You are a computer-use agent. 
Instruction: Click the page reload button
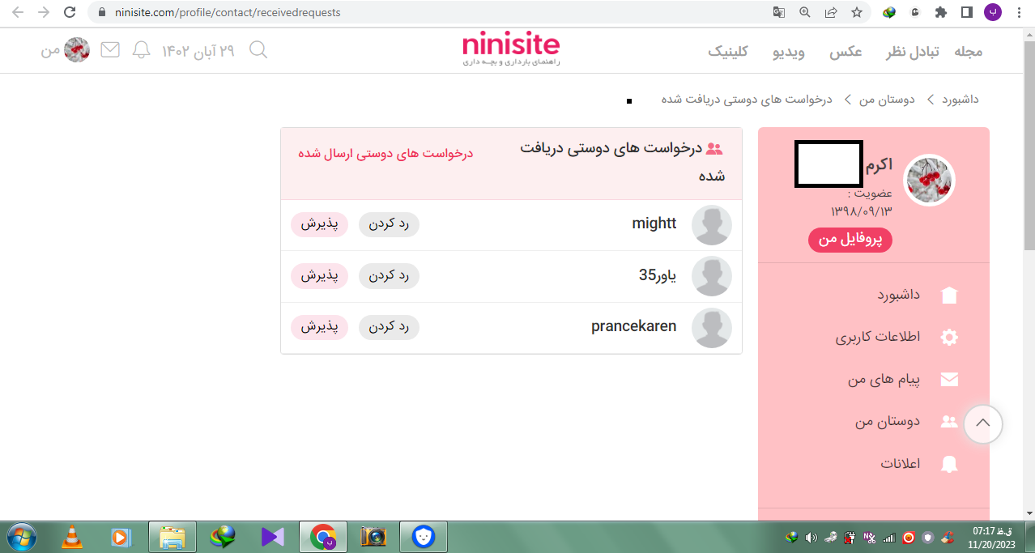coord(70,12)
